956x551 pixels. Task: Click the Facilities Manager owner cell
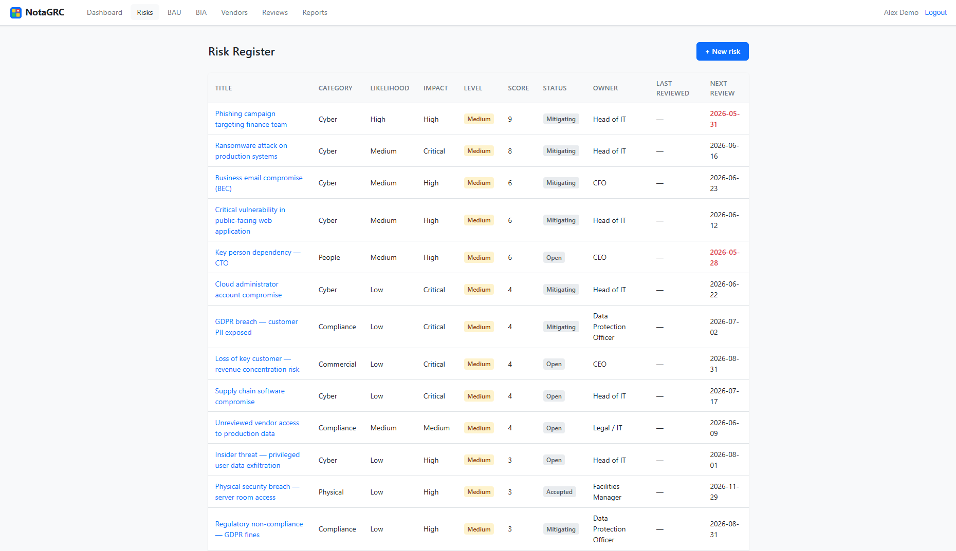tap(607, 492)
